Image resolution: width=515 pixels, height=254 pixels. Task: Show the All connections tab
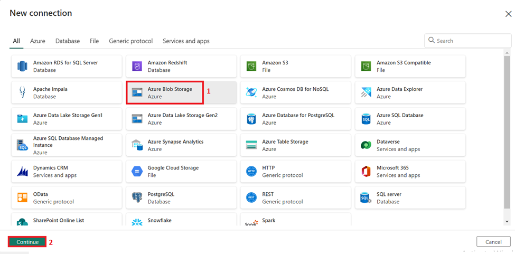[x=16, y=41]
